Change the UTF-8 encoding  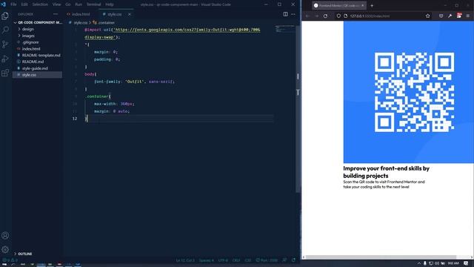223,260
